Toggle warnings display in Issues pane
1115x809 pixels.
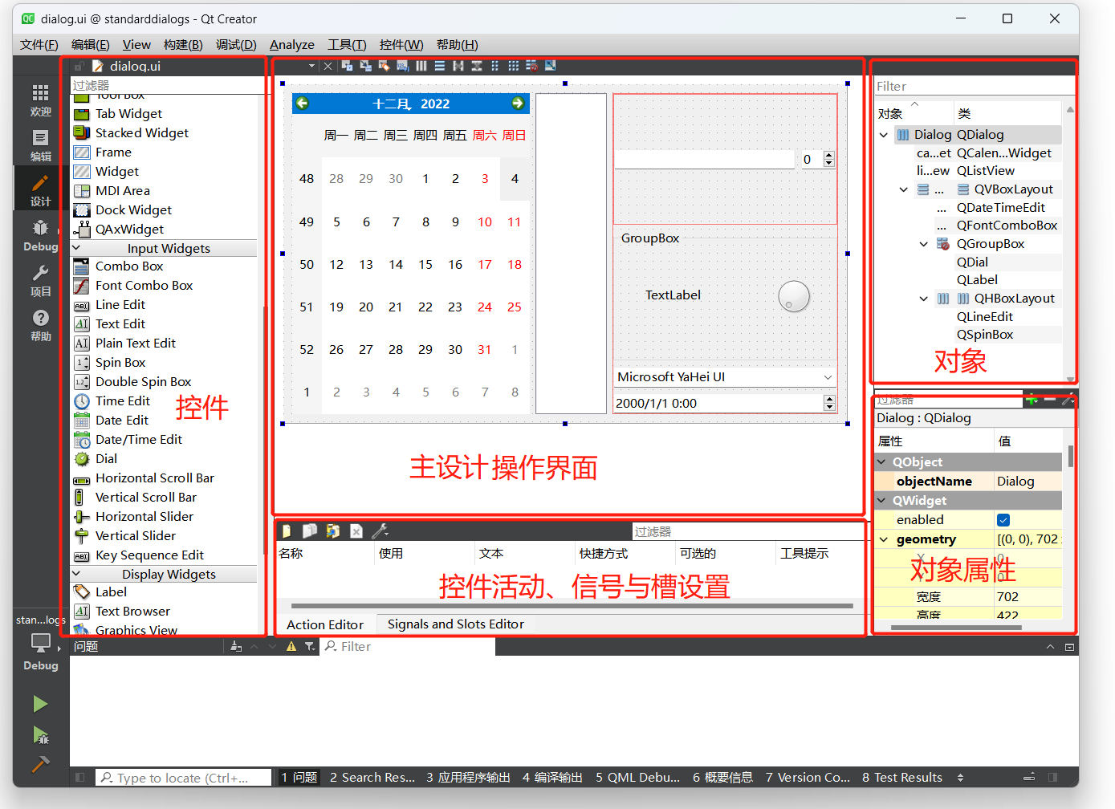(291, 646)
